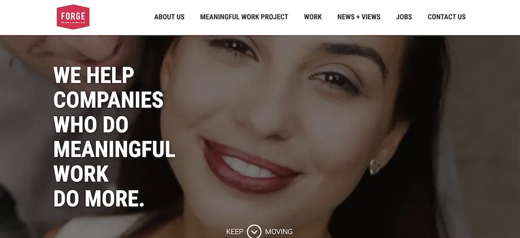The image size is (520, 238).
Task: Open the News + Views section
Action: click(x=359, y=17)
